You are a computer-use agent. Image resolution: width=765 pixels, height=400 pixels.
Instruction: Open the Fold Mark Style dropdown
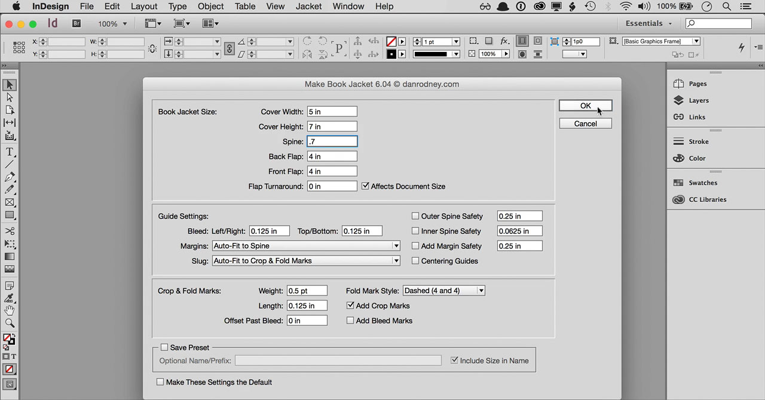444,291
